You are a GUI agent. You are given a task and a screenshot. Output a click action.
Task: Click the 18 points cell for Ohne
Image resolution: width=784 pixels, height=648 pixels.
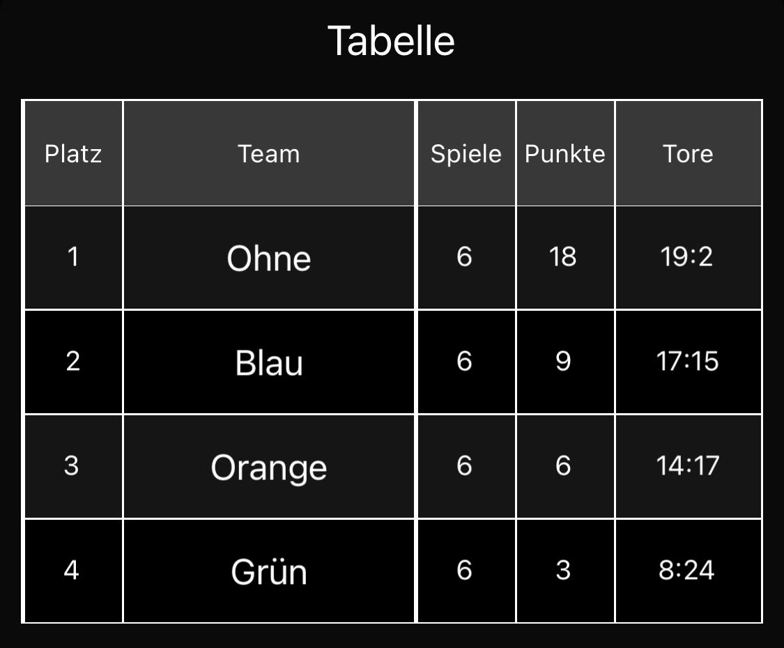tap(563, 257)
